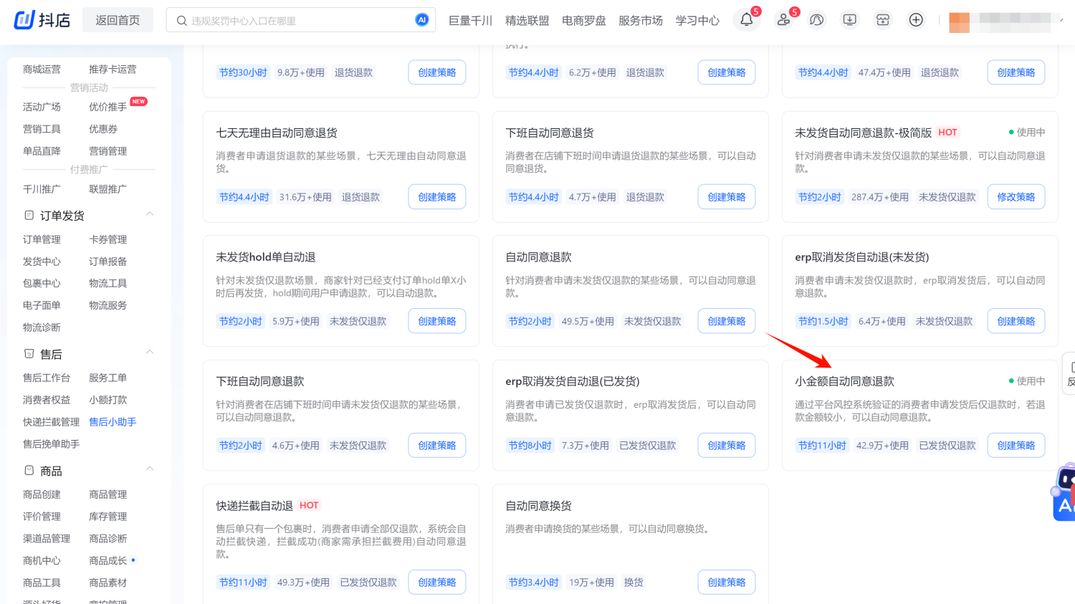The image size is (1075, 604).
Task: Click the search magnifier icon
Action: coord(182,21)
